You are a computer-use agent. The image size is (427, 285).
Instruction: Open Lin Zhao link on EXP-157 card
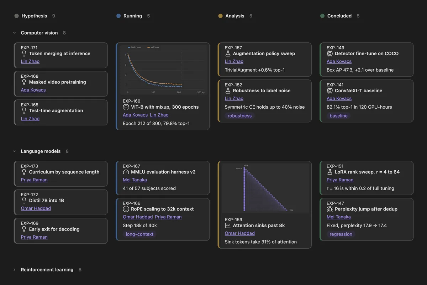[x=234, y=61]
